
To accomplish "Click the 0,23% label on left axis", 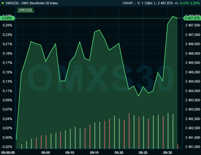I will (7, 35).
